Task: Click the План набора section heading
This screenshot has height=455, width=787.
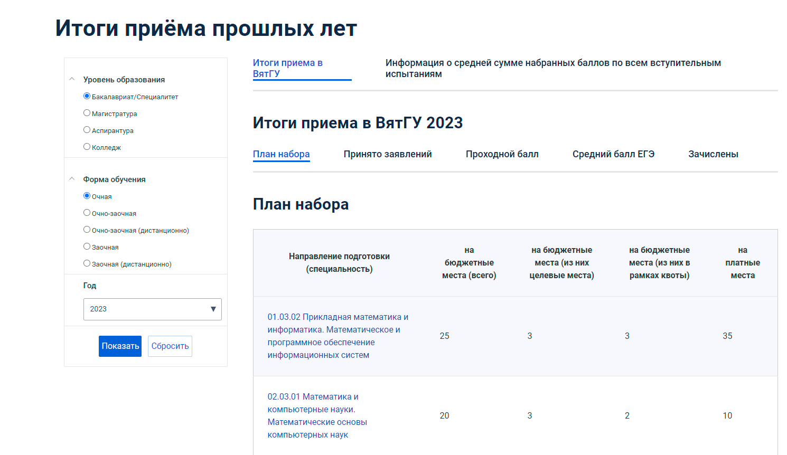Action: (301, 204)
